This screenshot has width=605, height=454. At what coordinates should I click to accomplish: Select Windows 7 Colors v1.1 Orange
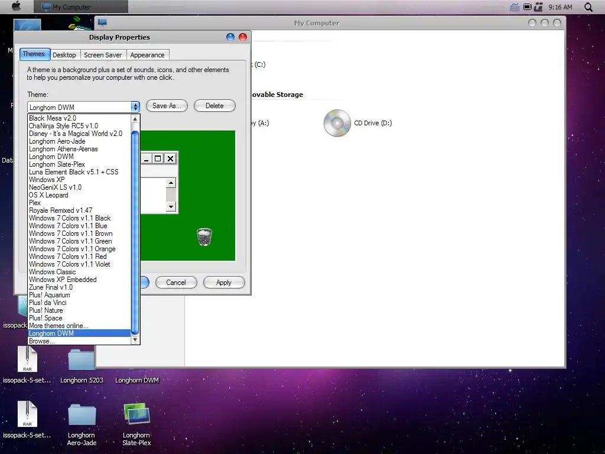[80, 249]
